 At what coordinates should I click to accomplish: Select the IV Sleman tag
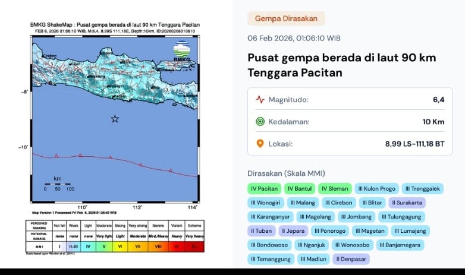tap(335, 189)
